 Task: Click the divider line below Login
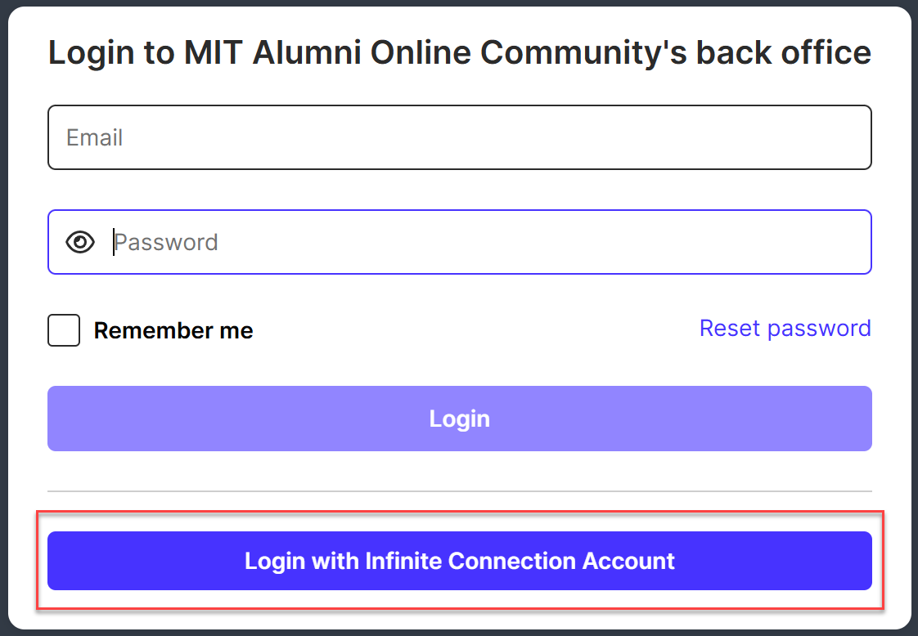[x=459, y=491]
